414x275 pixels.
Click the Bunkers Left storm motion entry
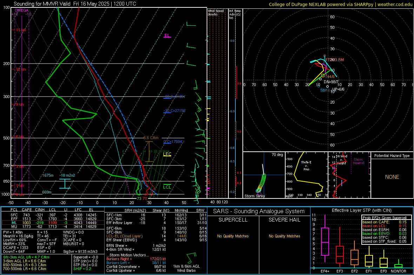[136, 263]
